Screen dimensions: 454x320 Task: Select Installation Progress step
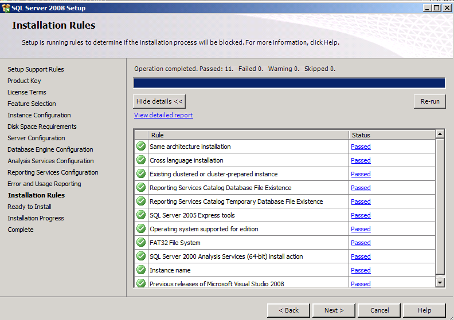tap(36, 218)
